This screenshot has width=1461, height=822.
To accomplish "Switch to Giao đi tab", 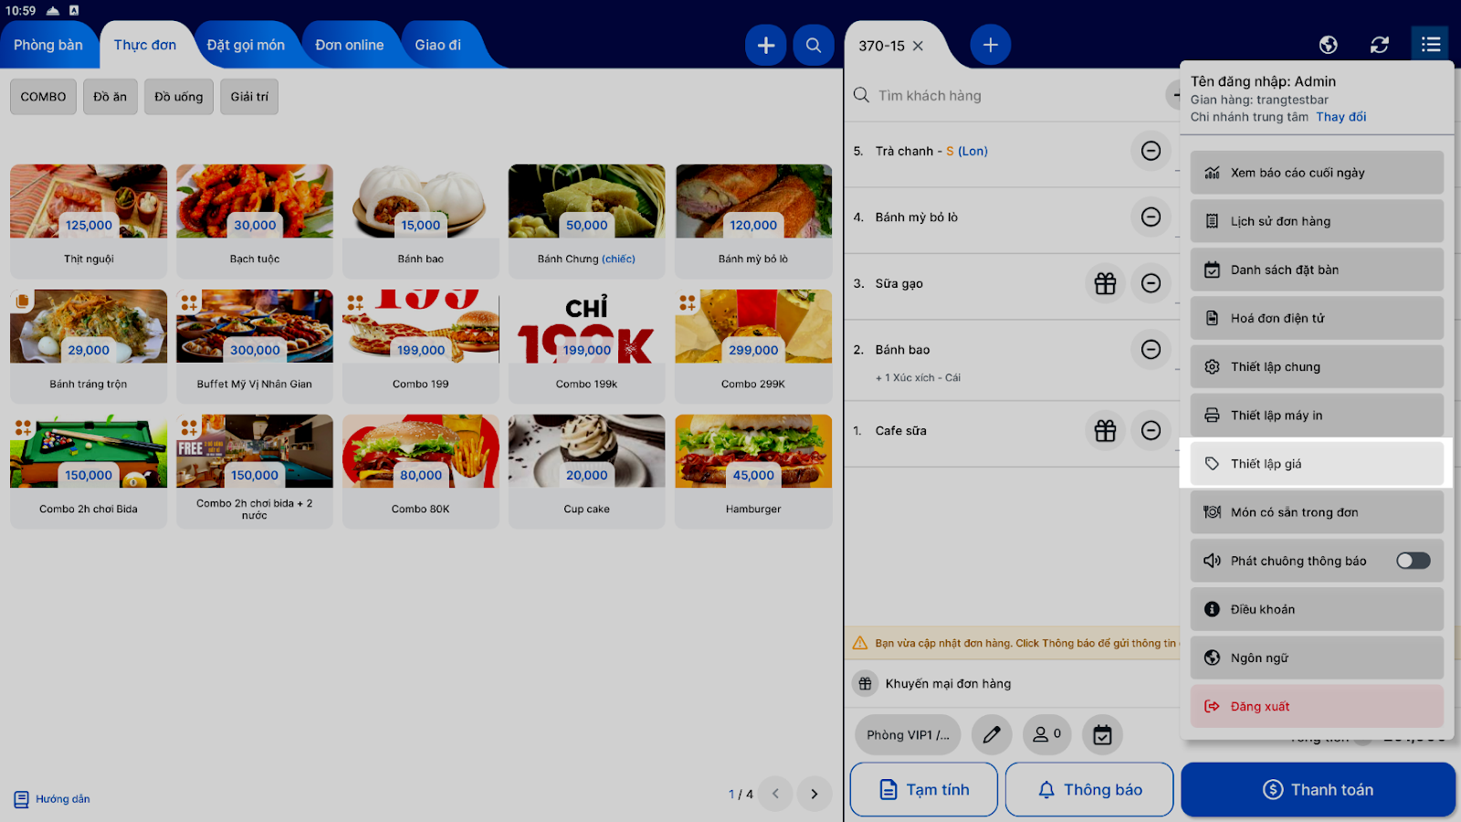I will (x=438, y=45).
